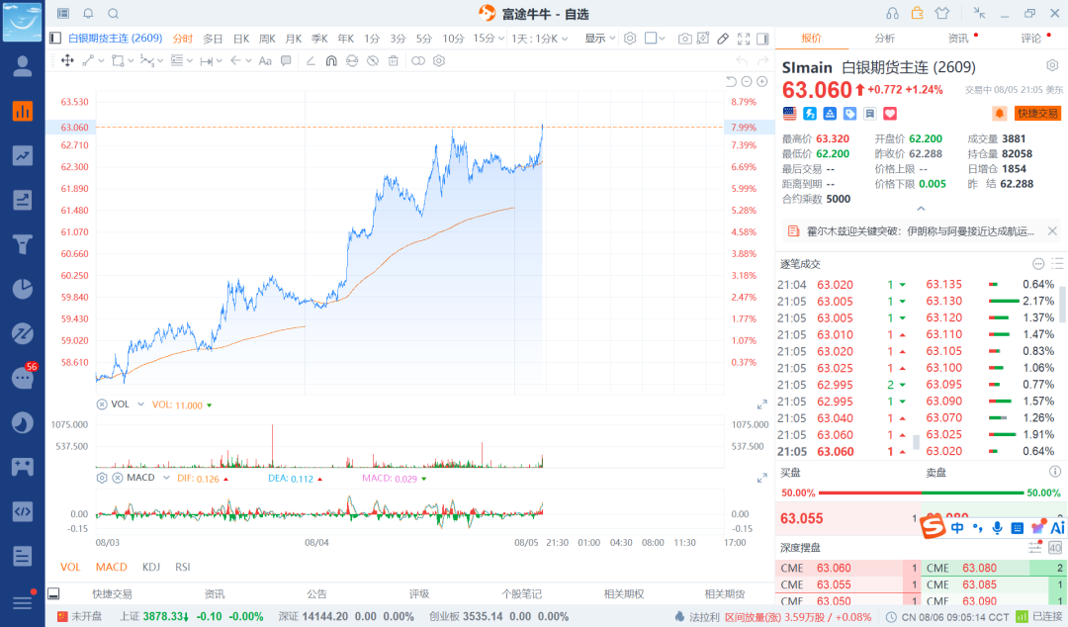The width and height of the screenshot is (1068, 627).
Task: Open the game controller icon in sidebar
Action: pyautogui.click(x=23, y=467)
